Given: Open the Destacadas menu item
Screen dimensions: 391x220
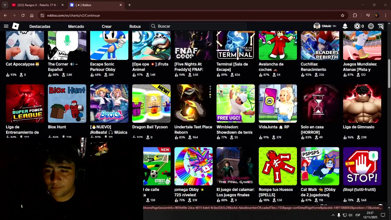Looking at the screenshot, I should coord(40,27).
